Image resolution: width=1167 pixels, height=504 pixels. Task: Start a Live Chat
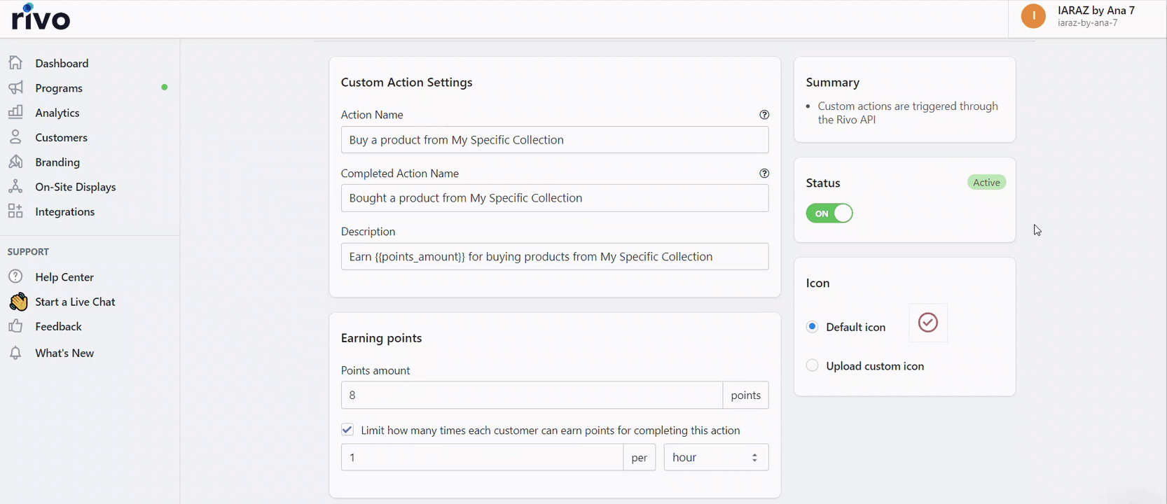(75, 302)
